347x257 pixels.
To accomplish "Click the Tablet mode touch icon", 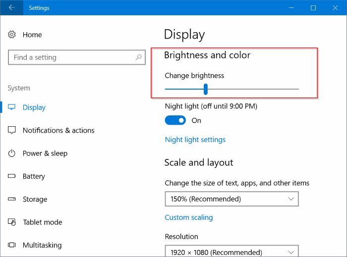I will pos(12,222).
